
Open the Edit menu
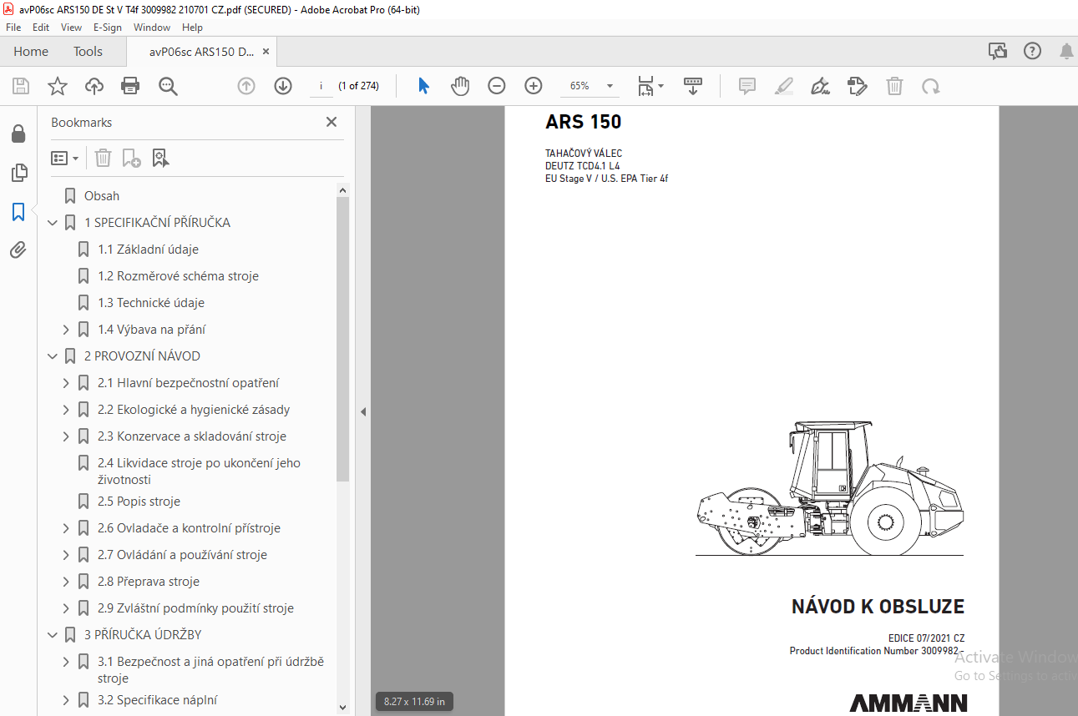[41, 28]
